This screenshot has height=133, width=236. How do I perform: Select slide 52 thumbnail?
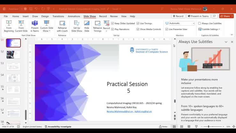13,55
